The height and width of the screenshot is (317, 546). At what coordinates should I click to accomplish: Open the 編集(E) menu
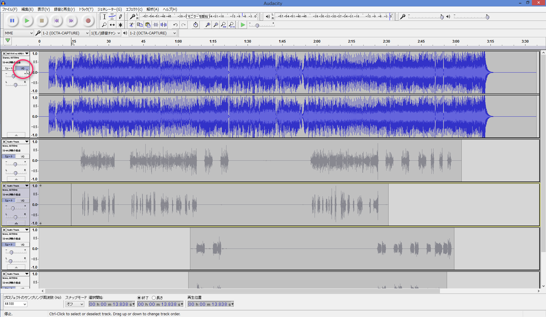click(x=27, y=9)
